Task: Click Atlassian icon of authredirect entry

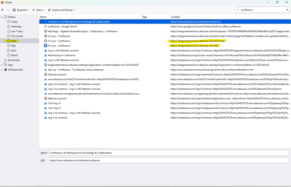Action: (x=45, y=94)
